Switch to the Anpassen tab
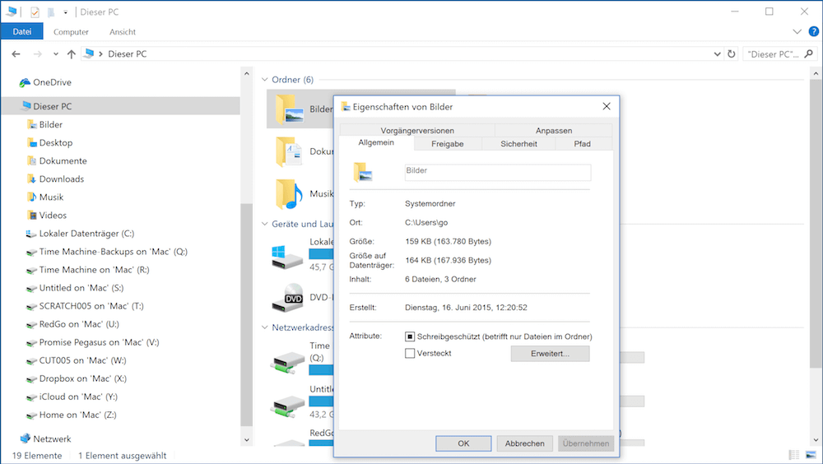Image resolution: width=823 pixels, height=464 pixels. (x=554, y=130)
